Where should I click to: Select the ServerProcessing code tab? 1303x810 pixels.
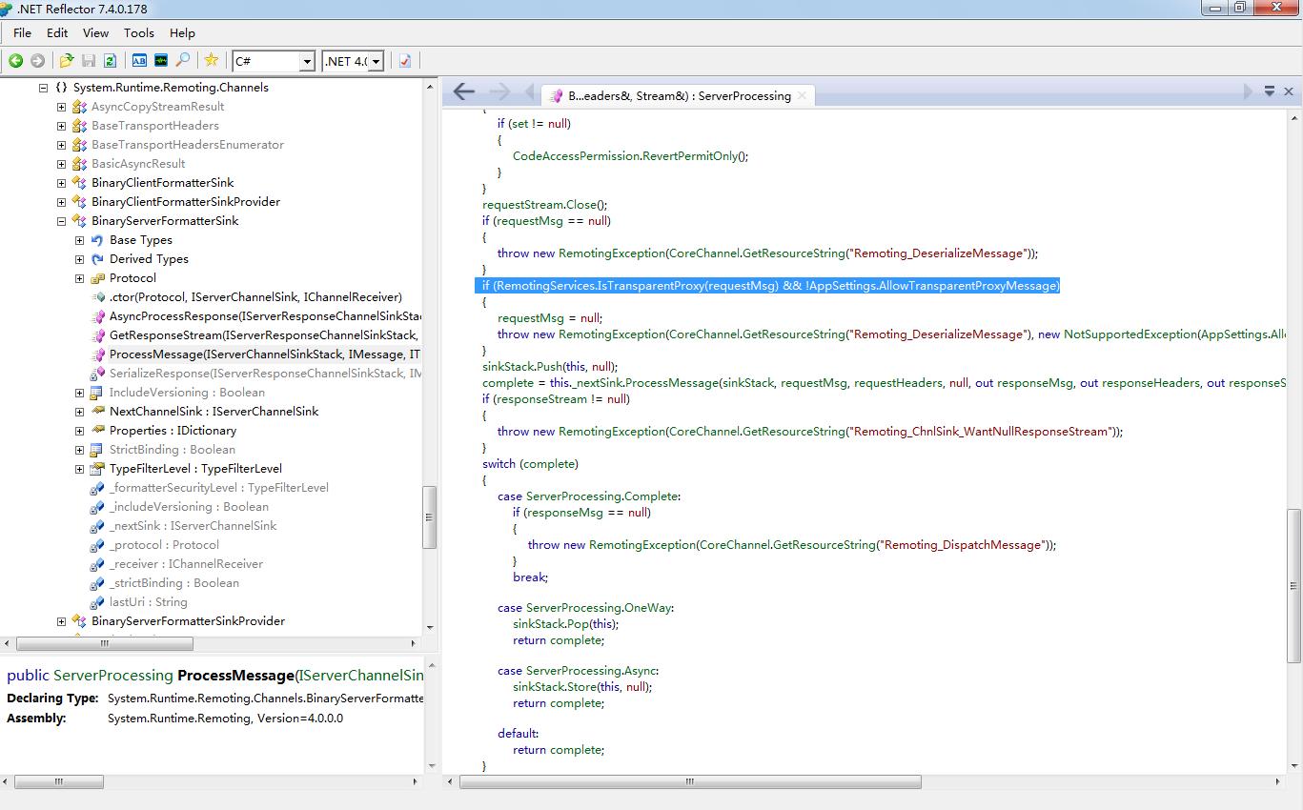point(678,95)
